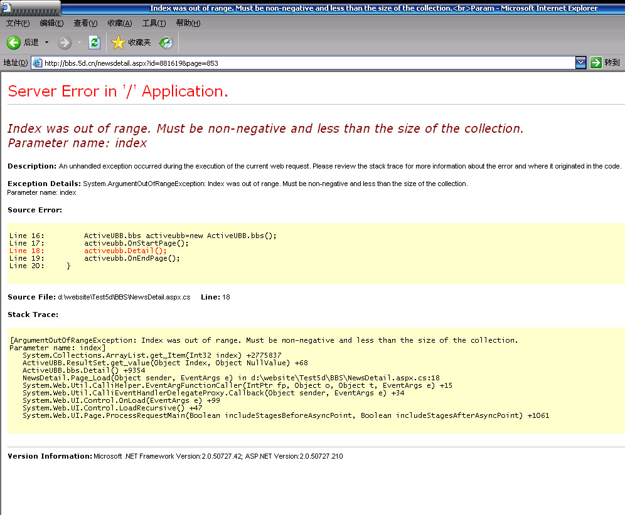The image size is (625, 515).
Task: Open the 查看(V) menu
Action: tap(86, 23)
